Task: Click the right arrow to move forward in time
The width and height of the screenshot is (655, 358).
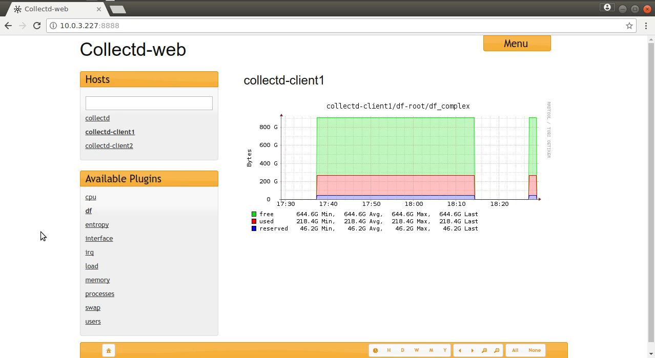Action: (x=472, y=350)
